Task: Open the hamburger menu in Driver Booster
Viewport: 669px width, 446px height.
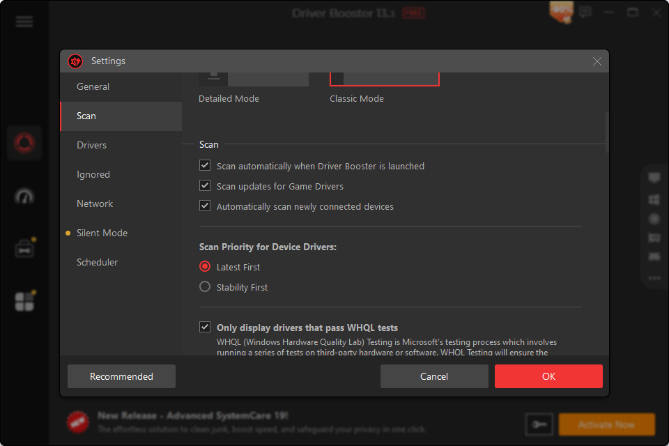Action: pos(24,22)
